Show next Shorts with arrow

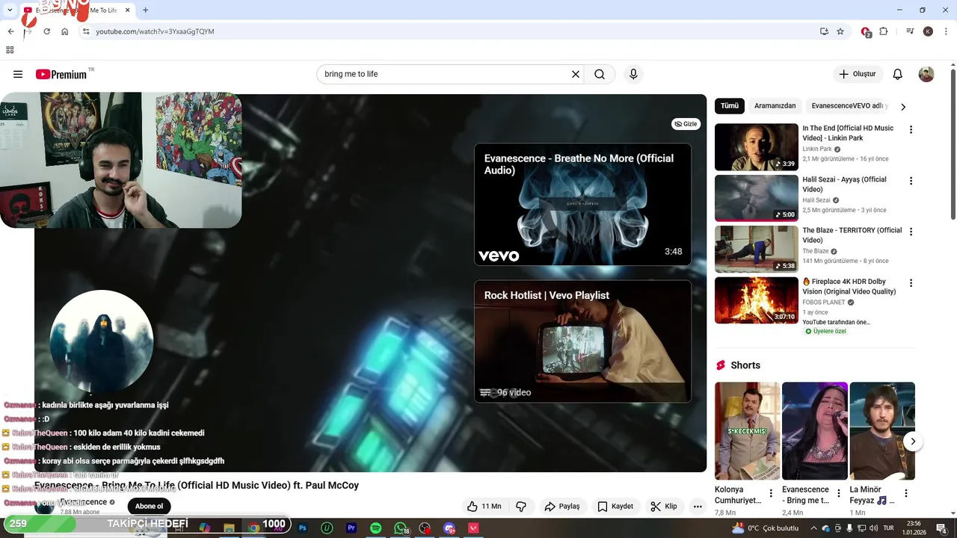(x=913, y=442)
